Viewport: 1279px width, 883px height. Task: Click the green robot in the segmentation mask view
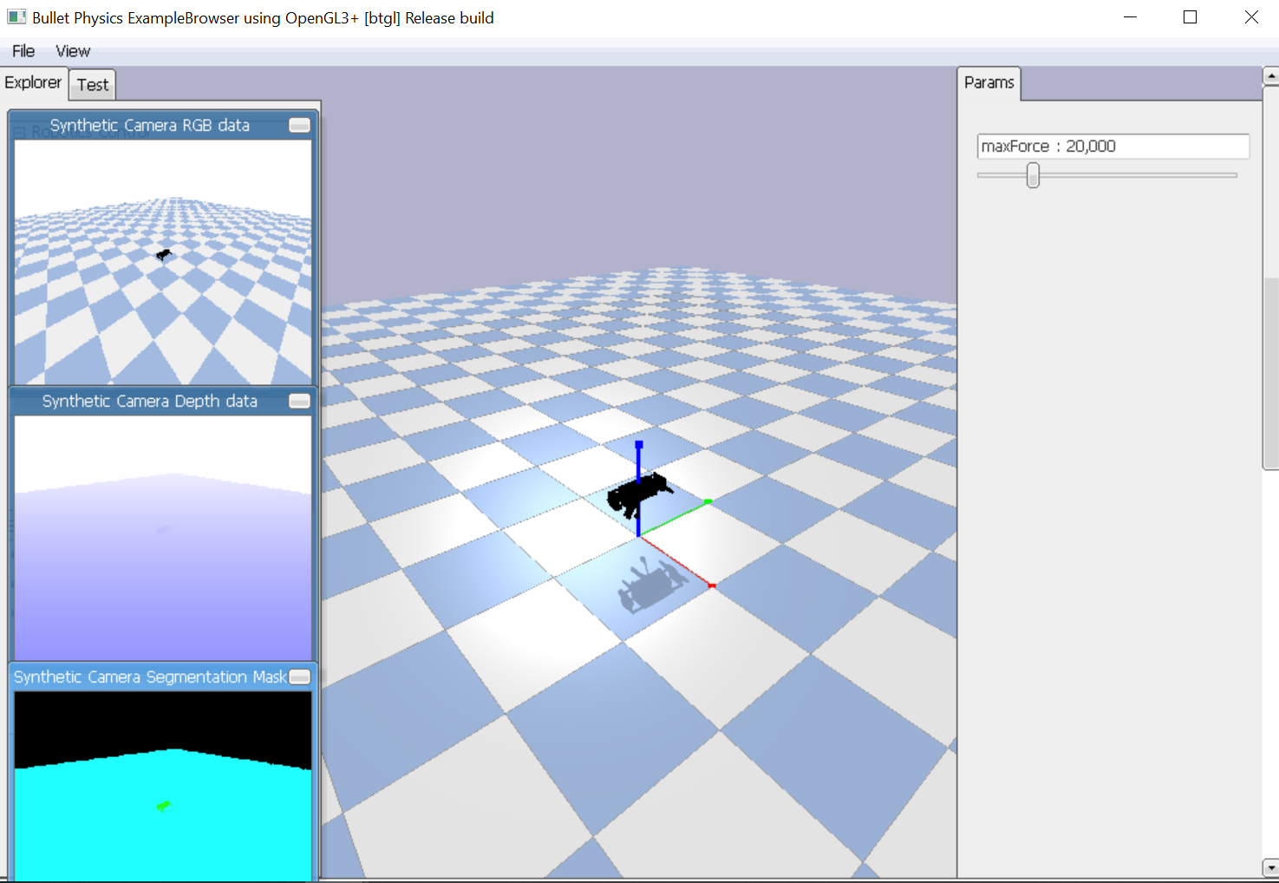pos(162,806)
